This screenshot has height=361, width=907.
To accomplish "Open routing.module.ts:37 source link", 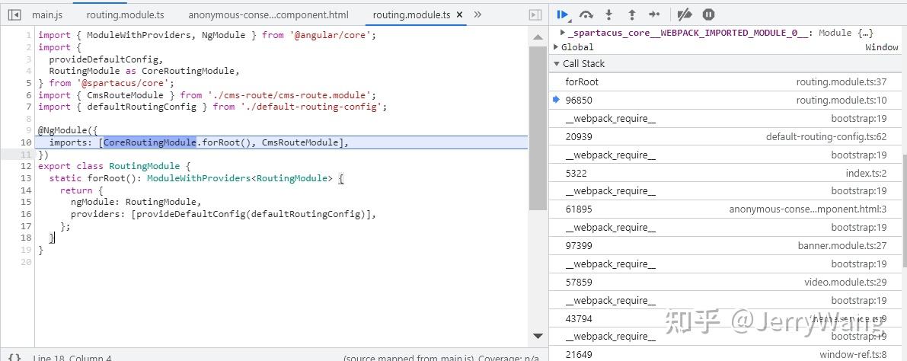I will (841, 82).
